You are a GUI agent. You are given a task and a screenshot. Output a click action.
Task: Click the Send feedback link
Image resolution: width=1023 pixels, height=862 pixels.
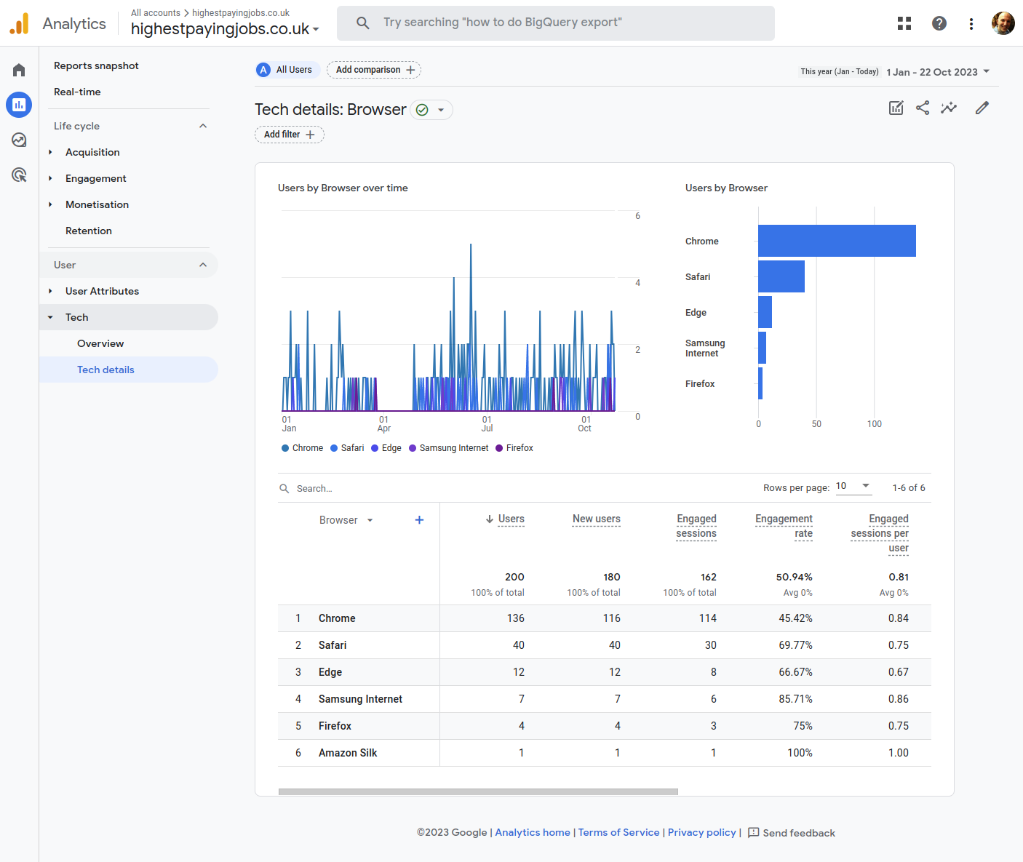pyautogui.click(x=799, y=833)
